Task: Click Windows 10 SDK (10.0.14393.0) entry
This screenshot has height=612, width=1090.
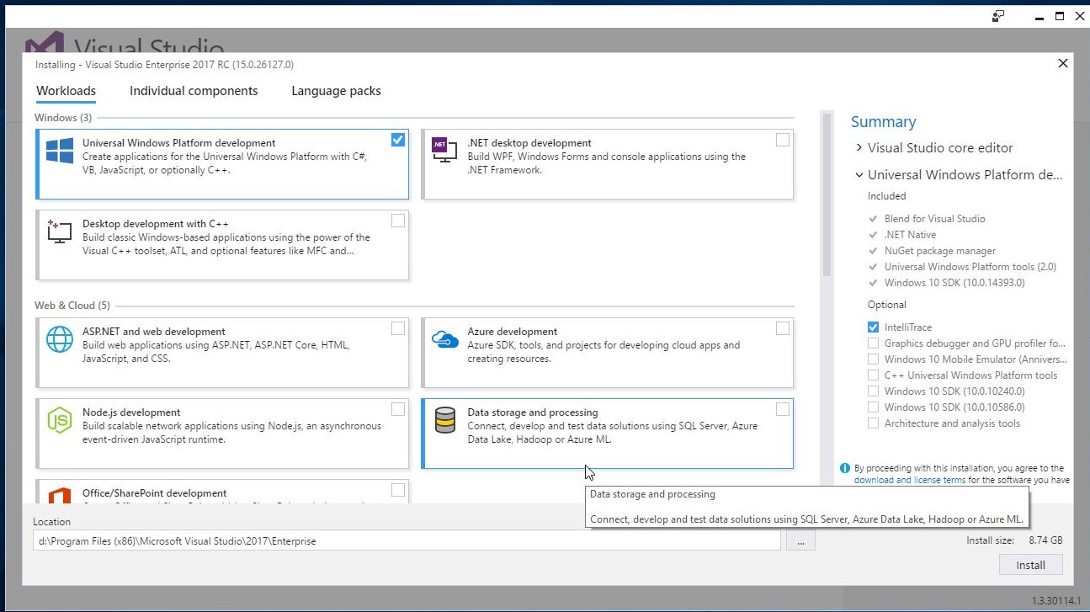Action: pos(954,283)
